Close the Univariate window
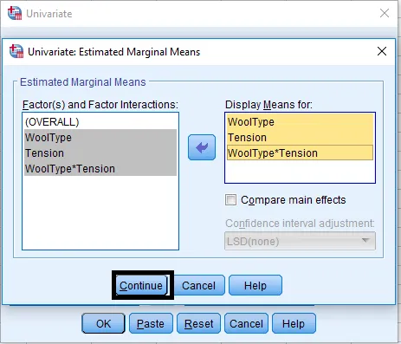Viewport: 401px width, 344px height. tap(385, 13)
